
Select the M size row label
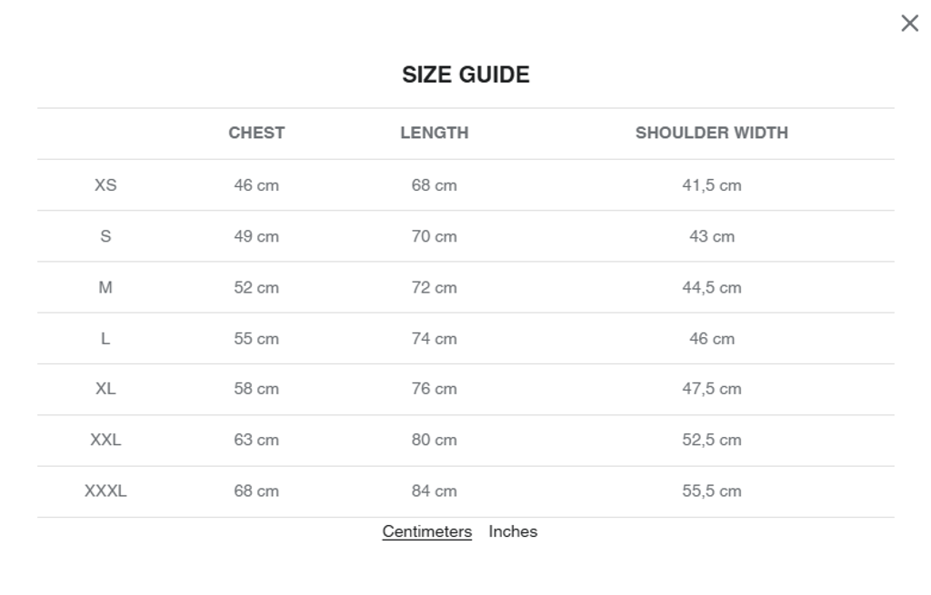[105, 287]
